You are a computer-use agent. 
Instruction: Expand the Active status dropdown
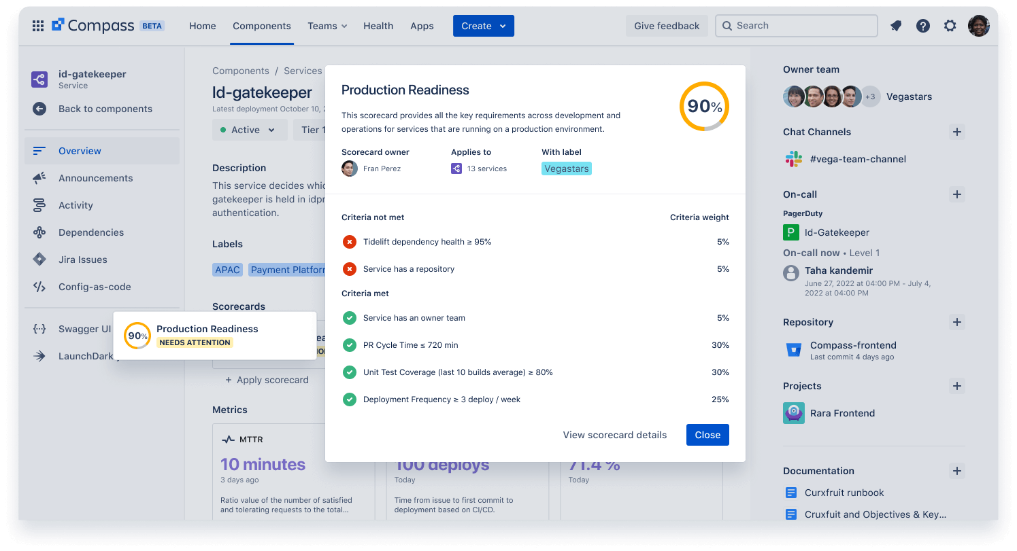250,129
